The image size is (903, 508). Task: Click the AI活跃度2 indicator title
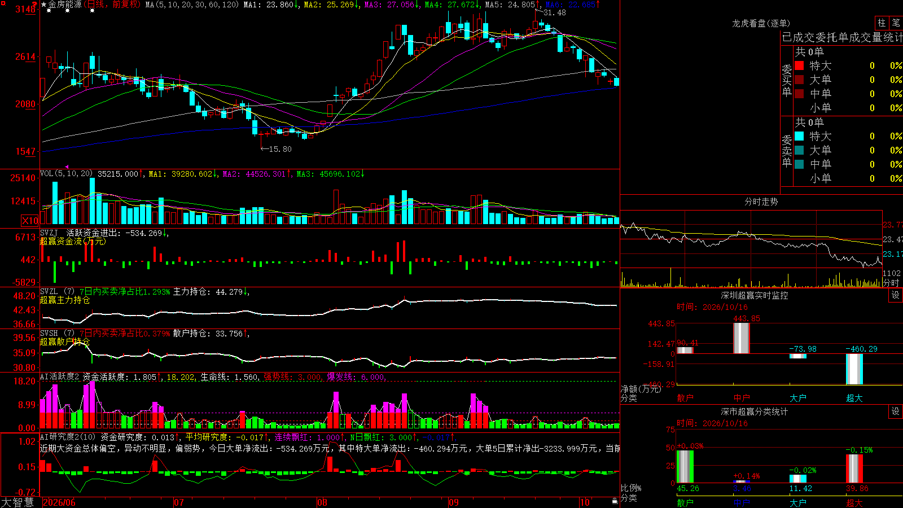[x=60, y=377]
